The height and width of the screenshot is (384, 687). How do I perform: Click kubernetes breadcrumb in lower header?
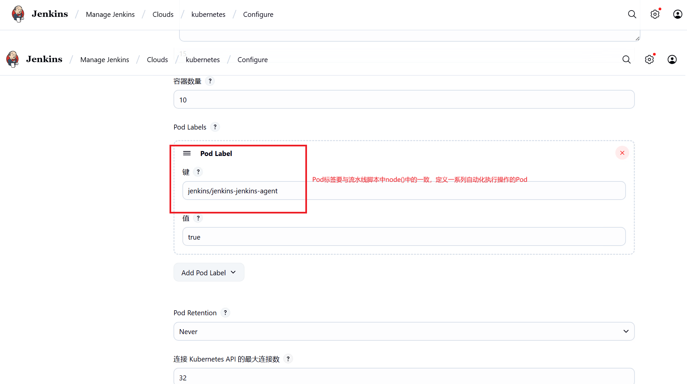coord(203,60)
